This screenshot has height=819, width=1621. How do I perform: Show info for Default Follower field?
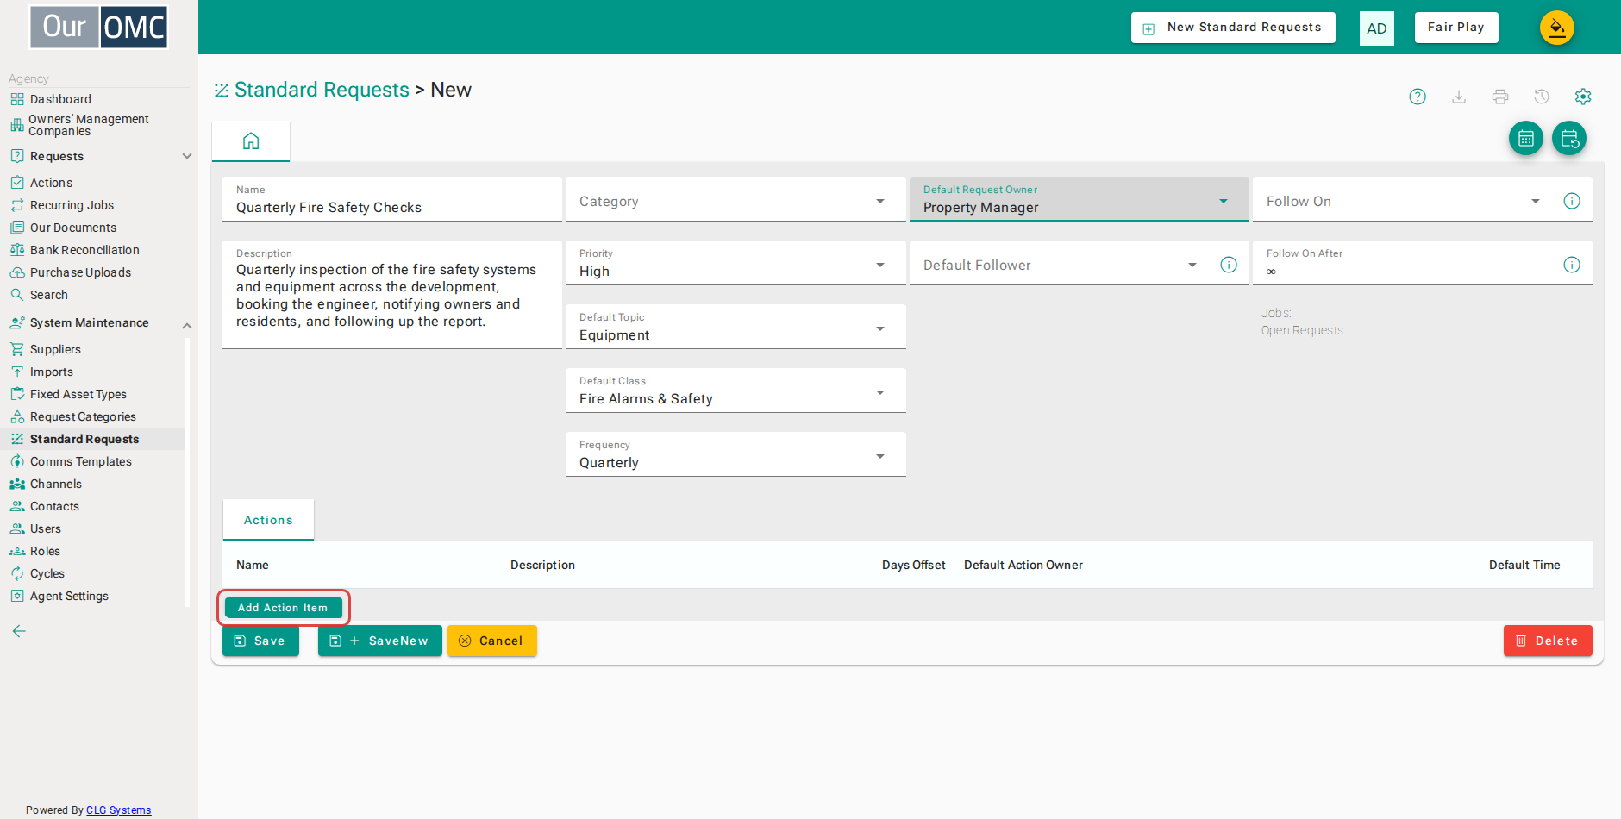[x=1229, y=265]
